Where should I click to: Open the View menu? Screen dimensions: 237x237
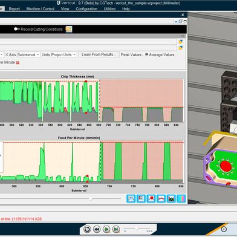pos(65,9)
